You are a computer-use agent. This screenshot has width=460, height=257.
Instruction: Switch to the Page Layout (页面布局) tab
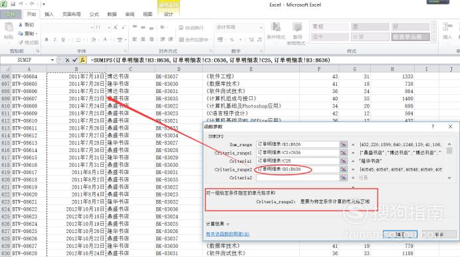(x=71, y=14)
